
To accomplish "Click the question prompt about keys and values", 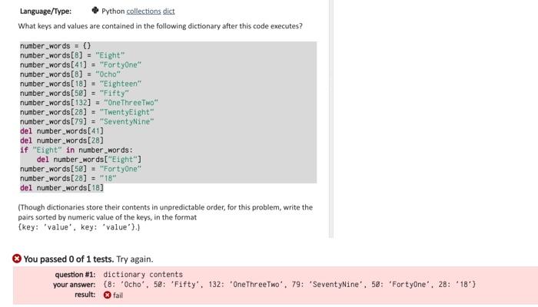I will (x=160, y=26).
